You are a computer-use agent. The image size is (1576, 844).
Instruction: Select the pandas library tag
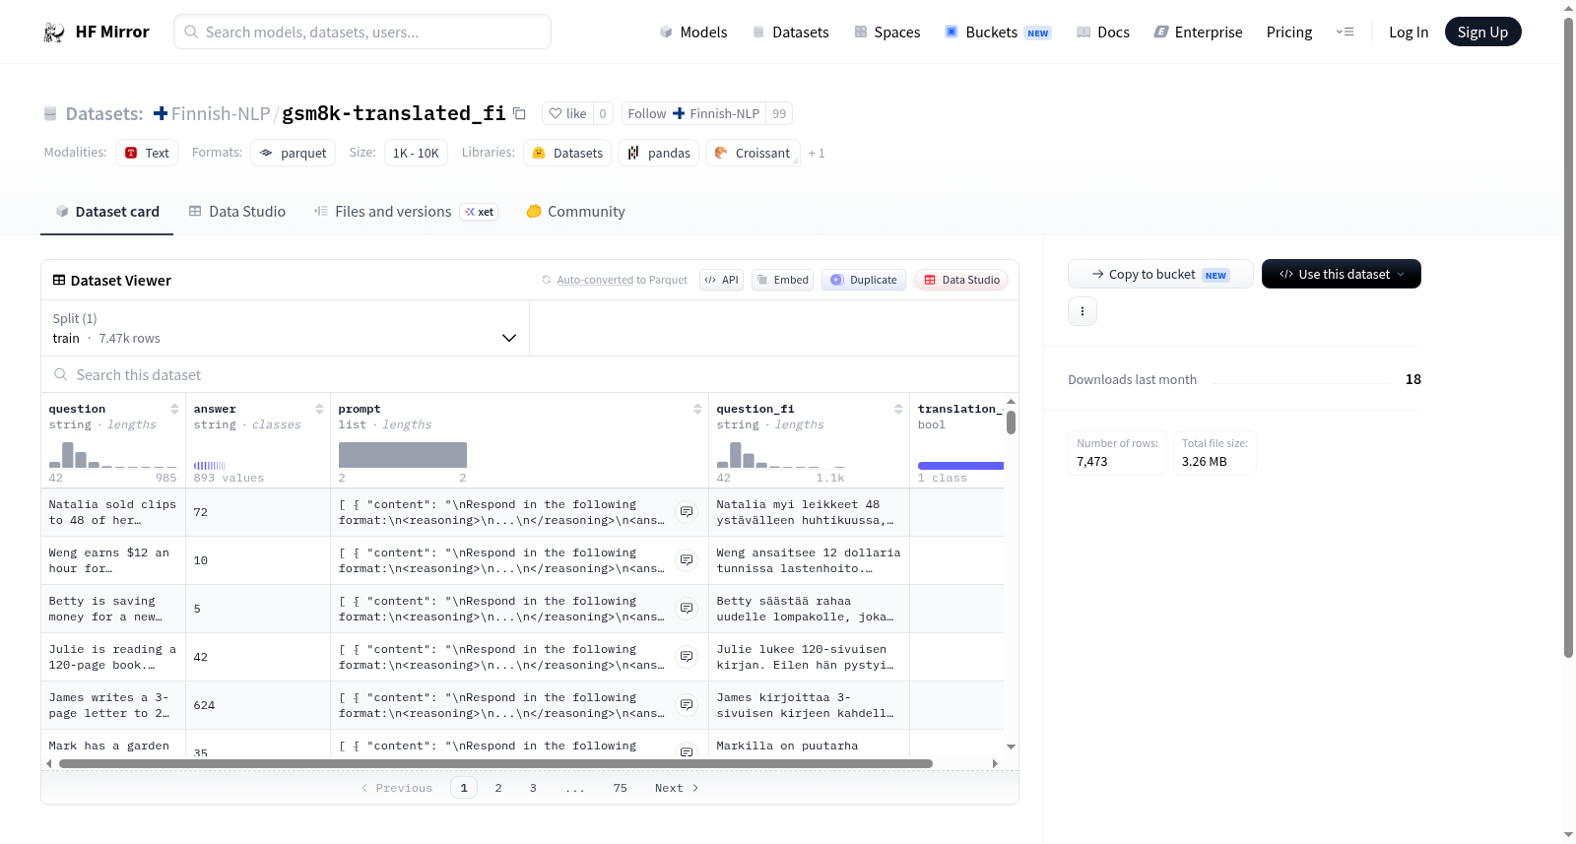[659, 153]
